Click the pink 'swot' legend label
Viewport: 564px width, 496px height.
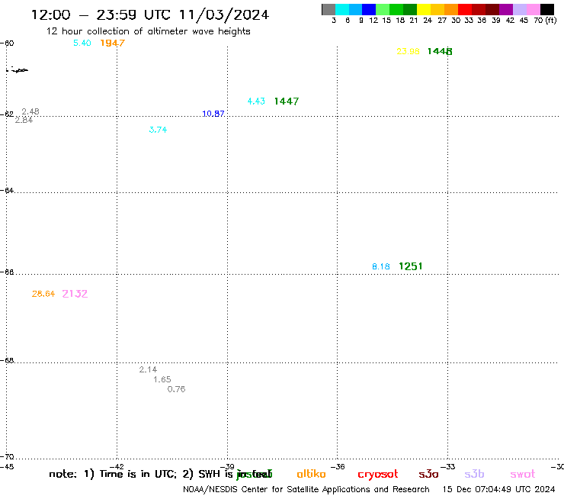click(x=523, y=475)
